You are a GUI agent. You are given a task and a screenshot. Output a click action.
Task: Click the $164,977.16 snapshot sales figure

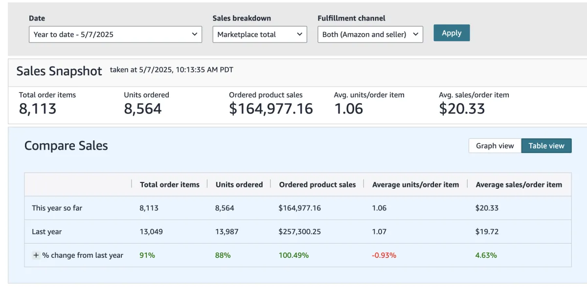(271, 109)
